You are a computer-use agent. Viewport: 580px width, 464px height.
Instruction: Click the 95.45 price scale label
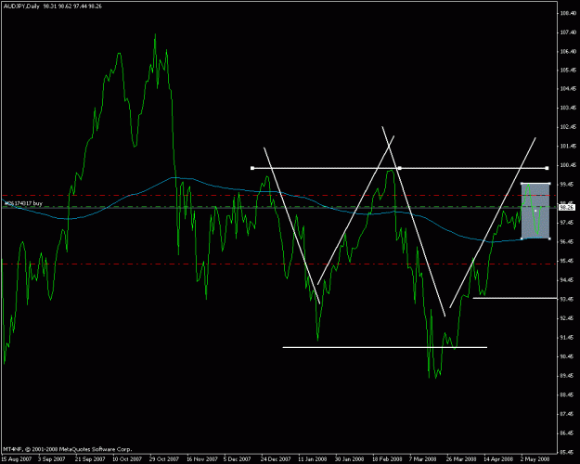pos(568,261)
